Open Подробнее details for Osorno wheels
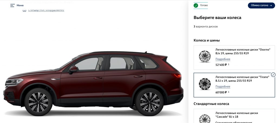The height and width of the screenshot is (123, 277). coord(223,59)
